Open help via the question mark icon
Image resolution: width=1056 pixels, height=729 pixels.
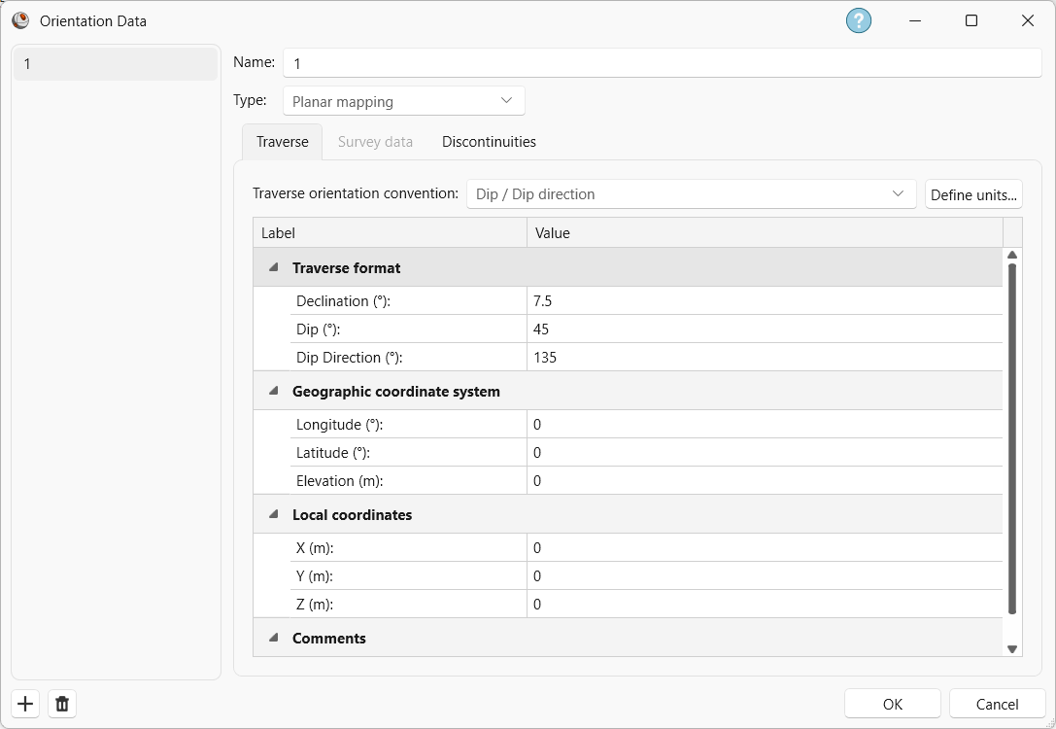pos(858,19)
